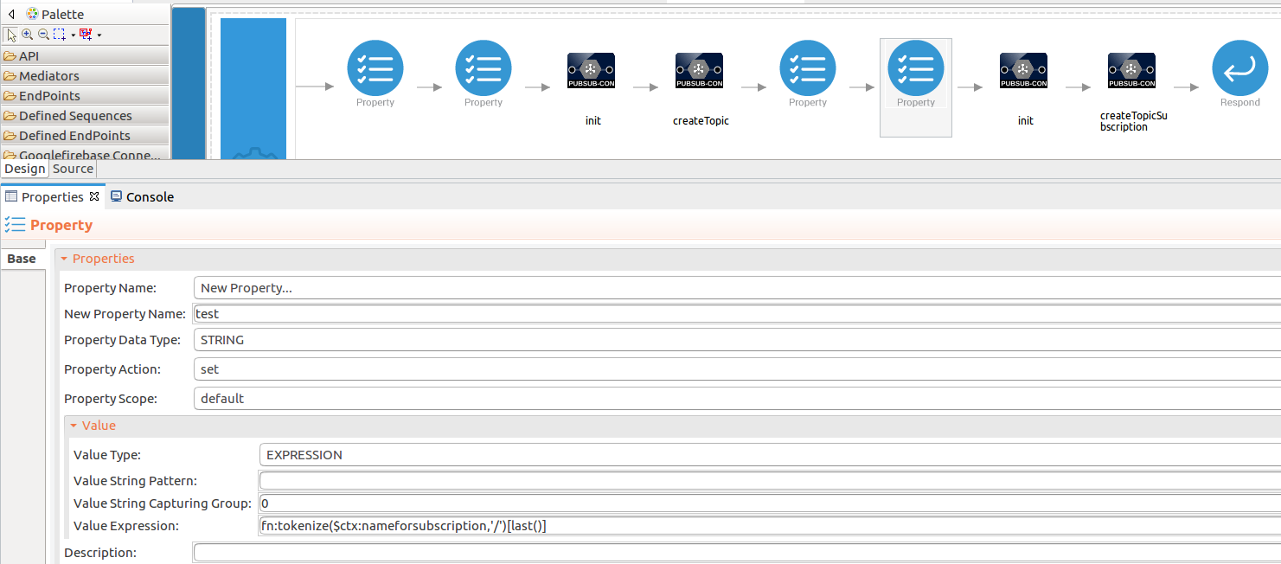Collapse the Properties section triangle
This screenshot has width=1281, height=564.
(64, 259)
